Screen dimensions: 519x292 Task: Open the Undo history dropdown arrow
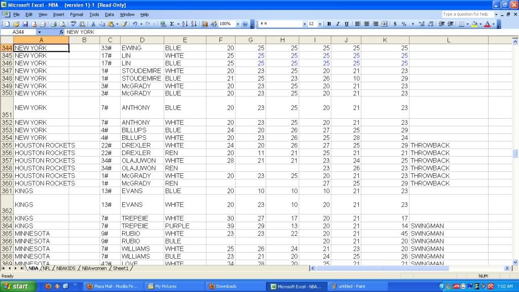tap(141, 24)
